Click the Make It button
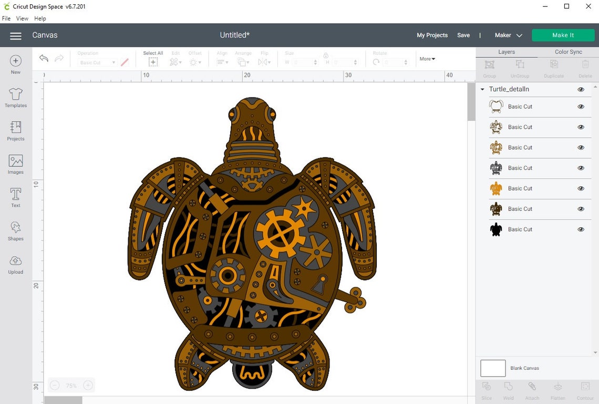 click(563, 35)
